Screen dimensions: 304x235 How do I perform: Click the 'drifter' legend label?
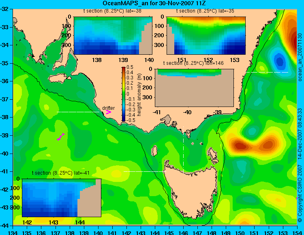[108, 108]
